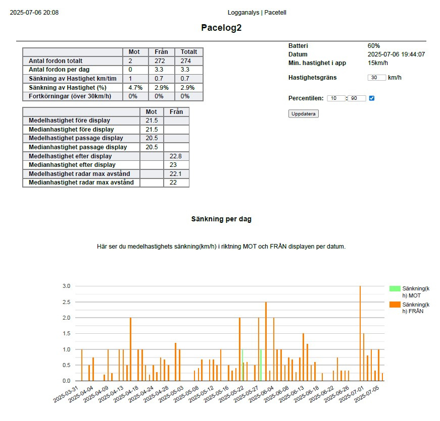Click the x-axis label 2025-03-31

pos(66,394)
